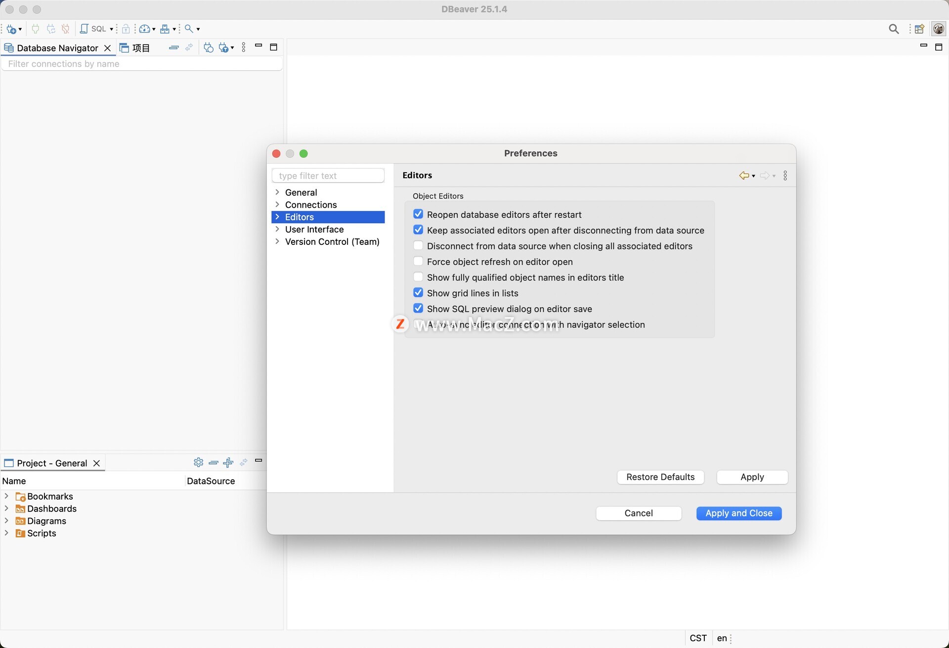Click the Apply and Close button
Image resolution: width=949 pixels, height=648 pixels.
tap(739, 513)
